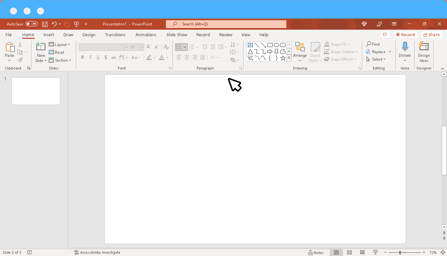
Task: Activate the Format Painter
Action: click(x=20, y=59)
